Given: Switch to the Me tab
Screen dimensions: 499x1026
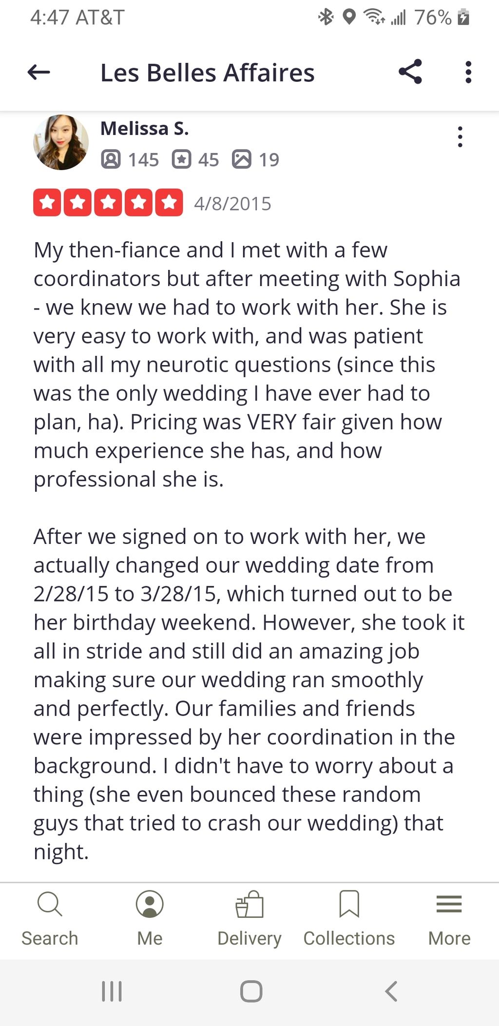Looking at the screenshot, I should click(x=150, y=919).
